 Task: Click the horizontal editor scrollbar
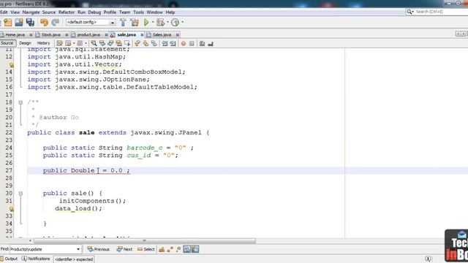(x=145, y=241)
